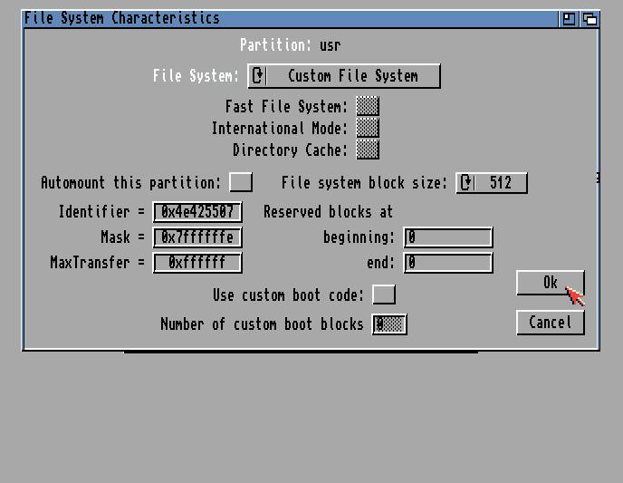Screen dimensions: 623x483
Task: Click the window zoom gadget in title bar
Action: point(569,18)
